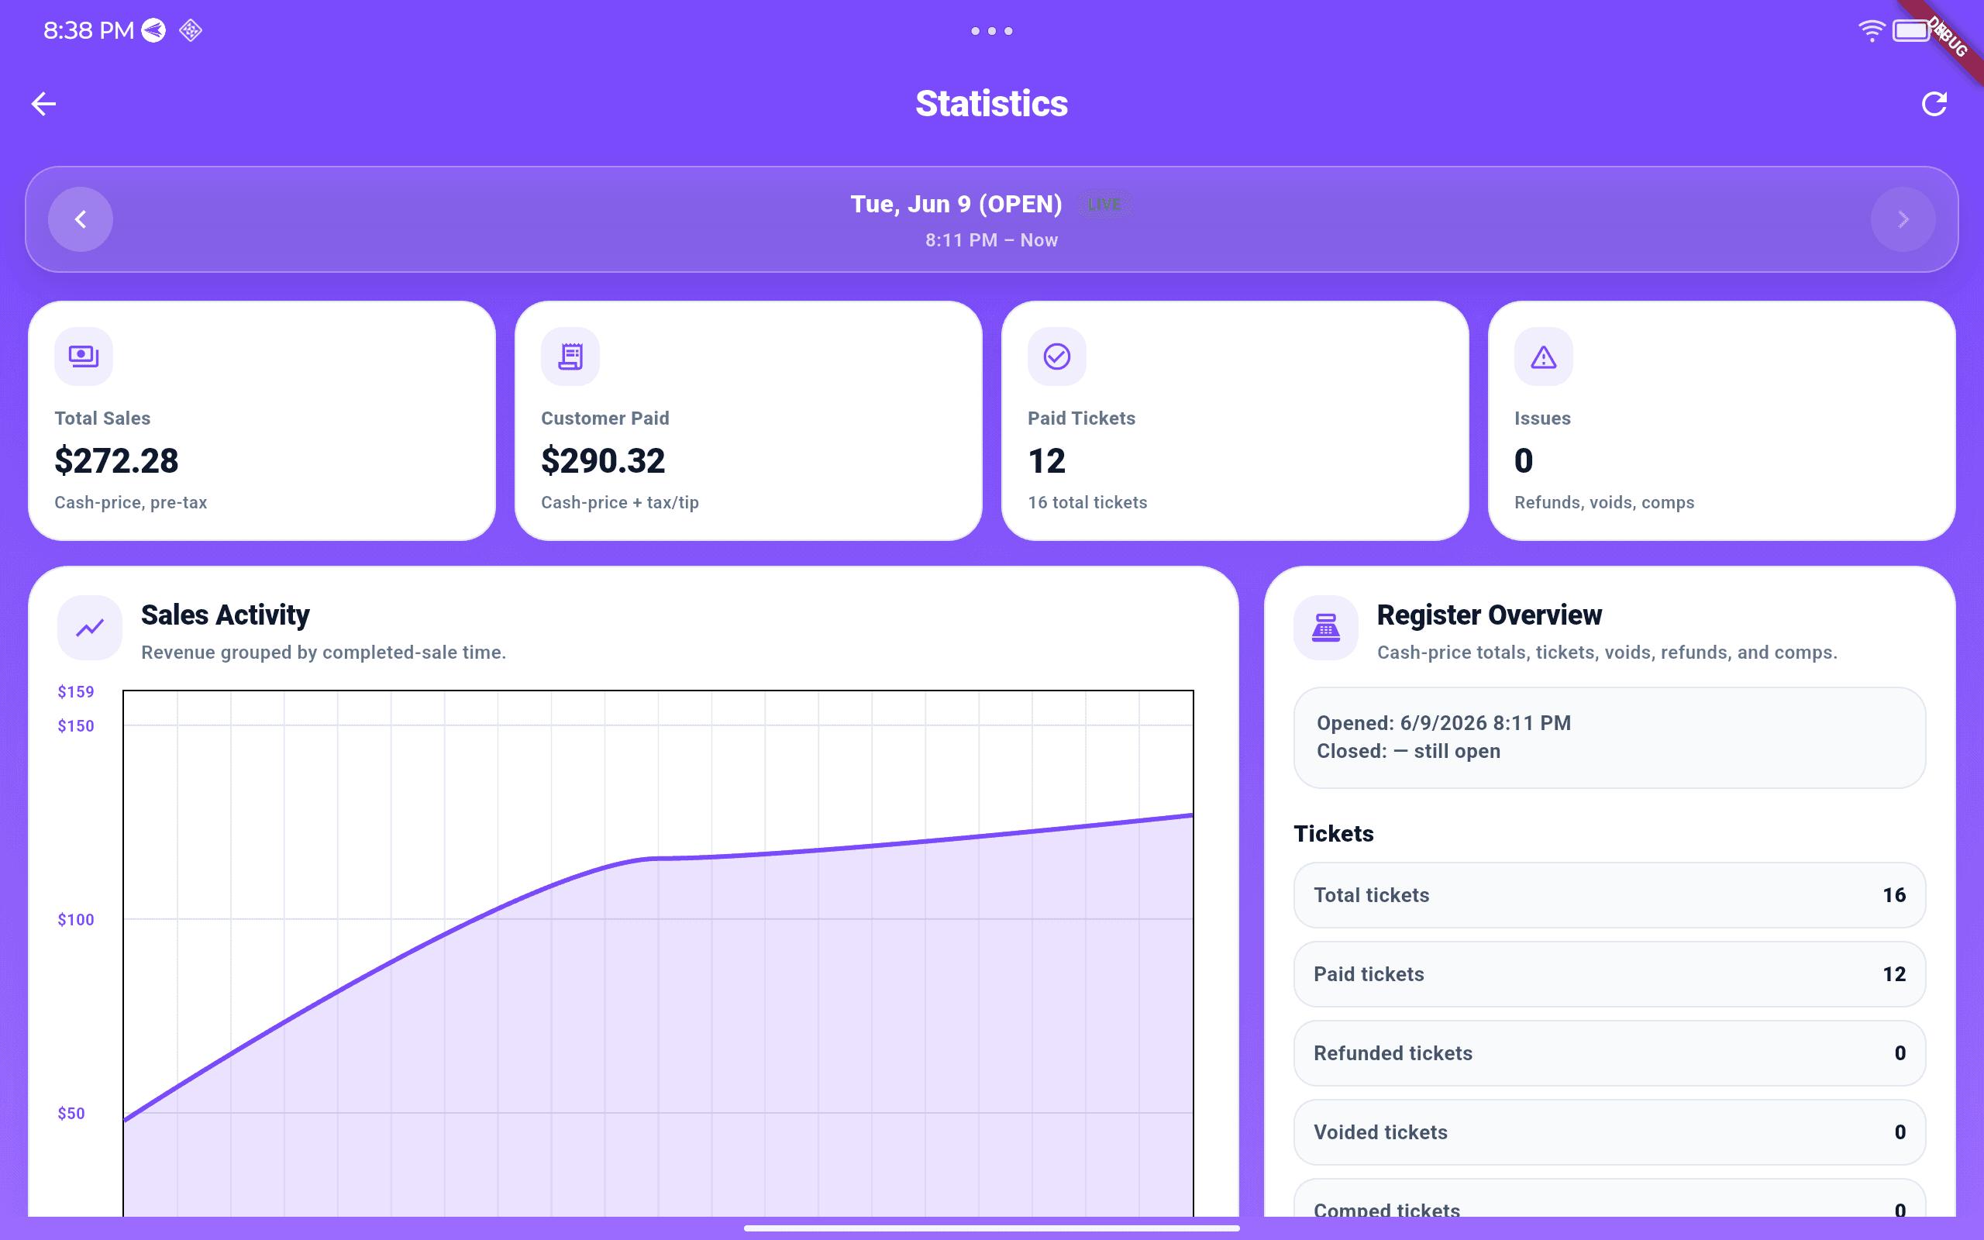The height and width of the screenshot is (1240, 1984).
Task: Click the Tickets section heading
Action: click(x=1333, y=833)
